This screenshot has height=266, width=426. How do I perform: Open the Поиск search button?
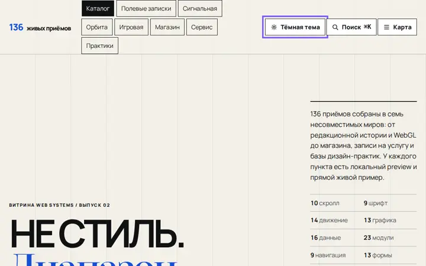point(351,27)
